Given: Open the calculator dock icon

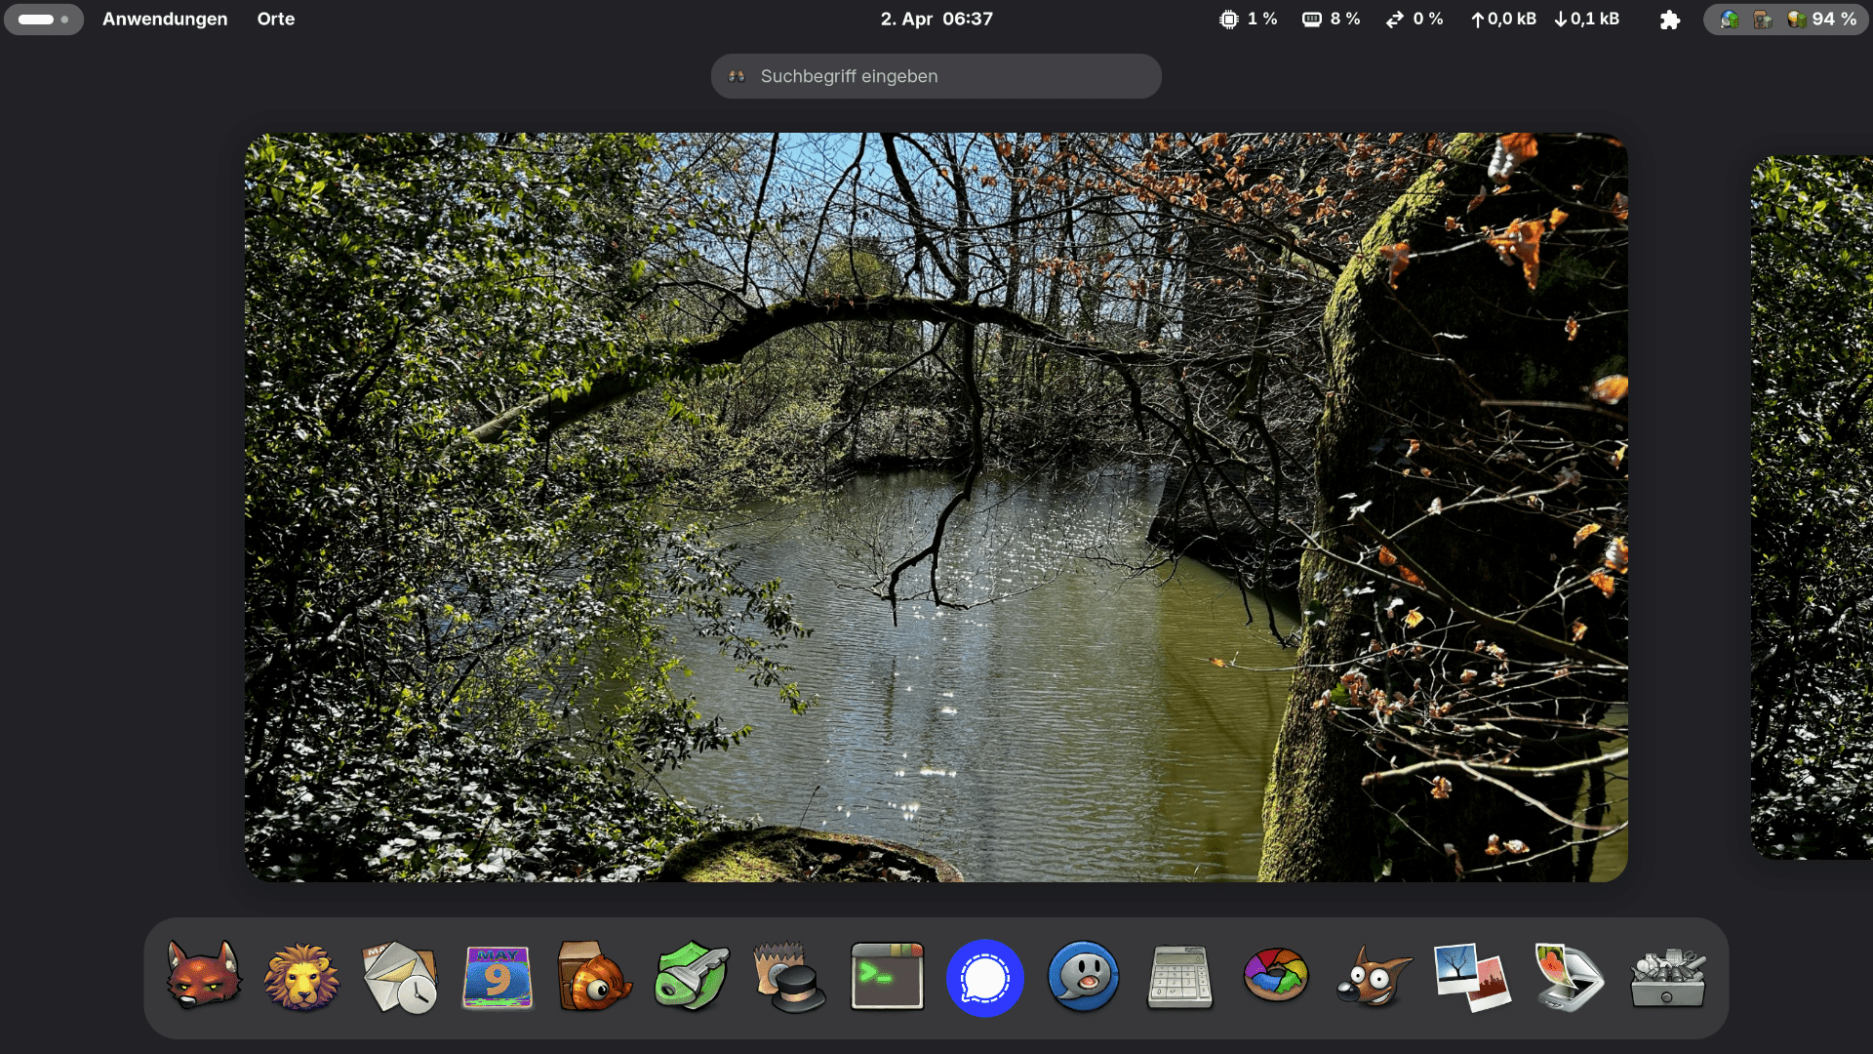Looking at the screenshot, I should click(x=1179, y=978).
